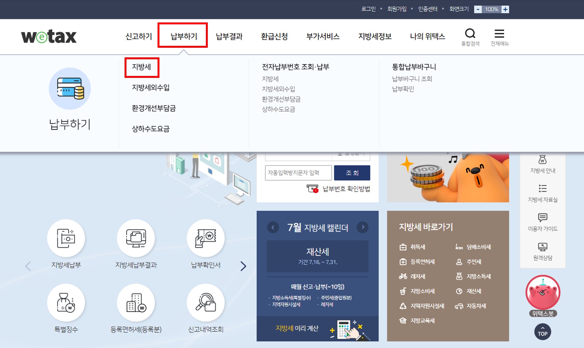Click the wetax logo
Viewport: 584px width, 348px height.
pyautogui.click(x=49, y=37)
